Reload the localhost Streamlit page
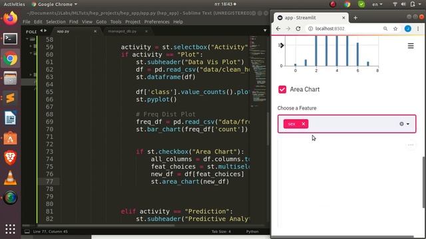Image resolution: width=426 pixels, height=239 pixels. [x=298, y=29]
